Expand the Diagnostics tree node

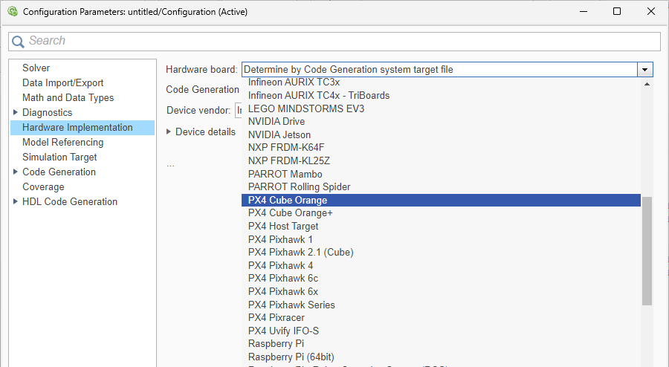pyautogui.click(x=16, y=112)
